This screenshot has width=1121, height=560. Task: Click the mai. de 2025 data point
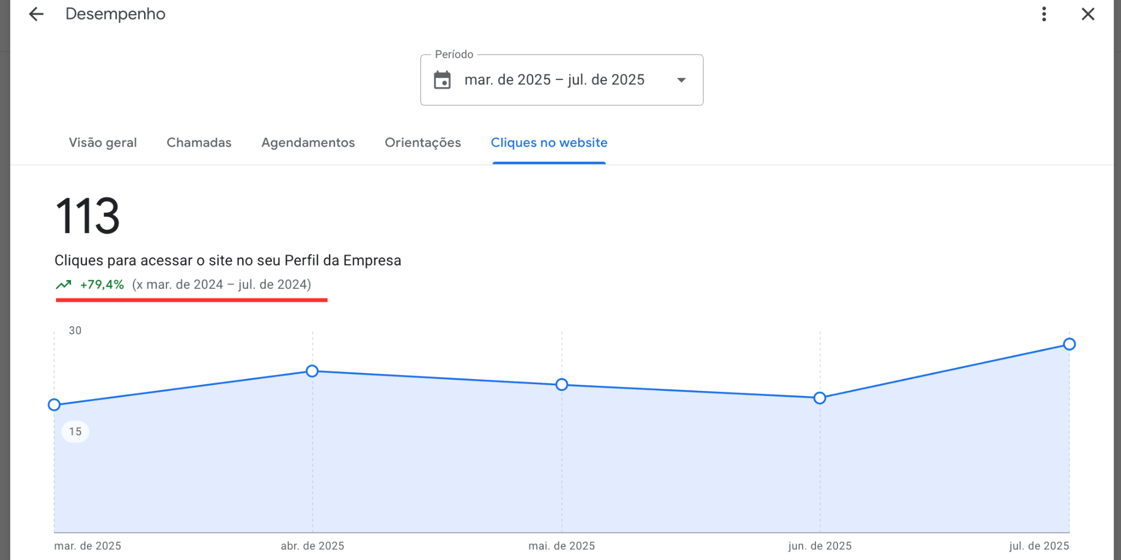click(x=562, y=385)
